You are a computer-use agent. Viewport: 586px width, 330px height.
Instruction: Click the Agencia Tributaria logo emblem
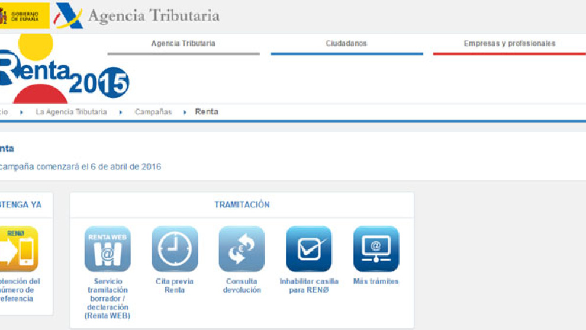click(69, 16)
